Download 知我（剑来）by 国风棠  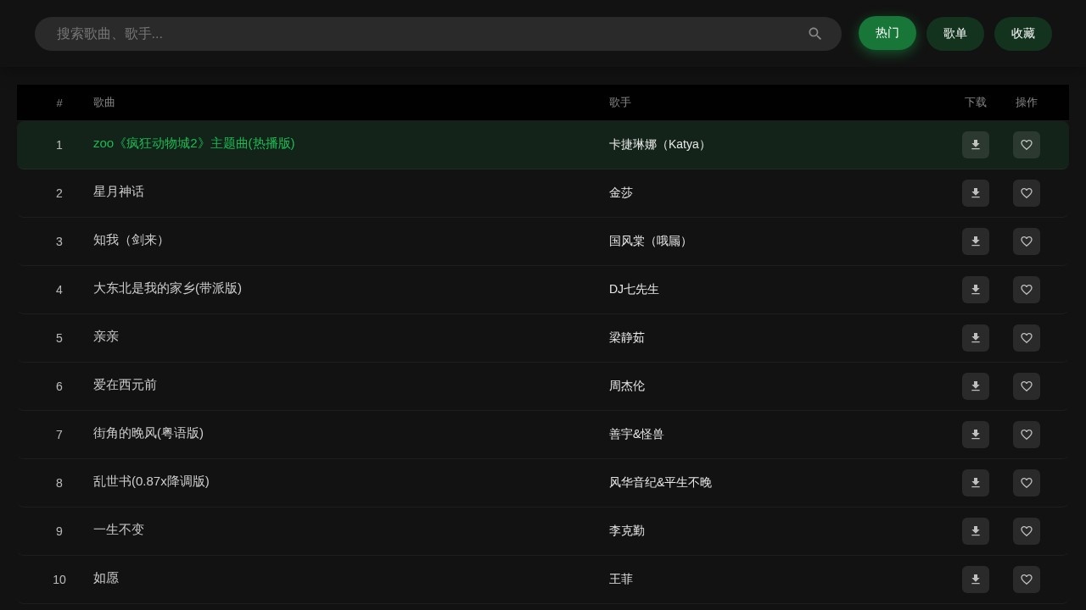(x=976, y=241)
